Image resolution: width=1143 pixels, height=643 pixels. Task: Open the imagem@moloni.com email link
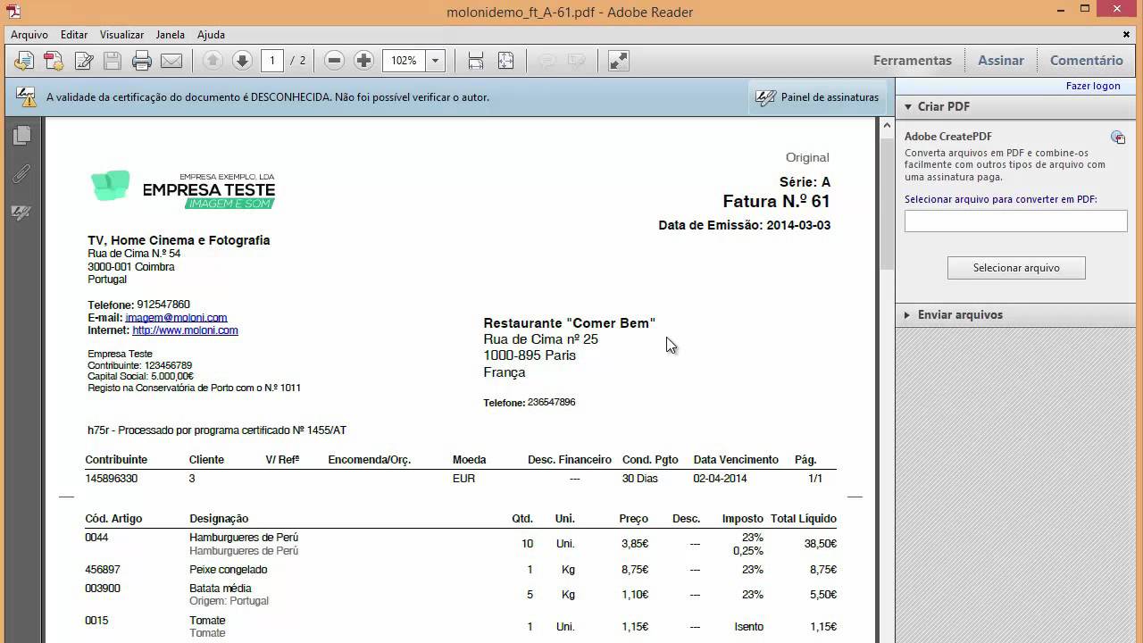176,317
